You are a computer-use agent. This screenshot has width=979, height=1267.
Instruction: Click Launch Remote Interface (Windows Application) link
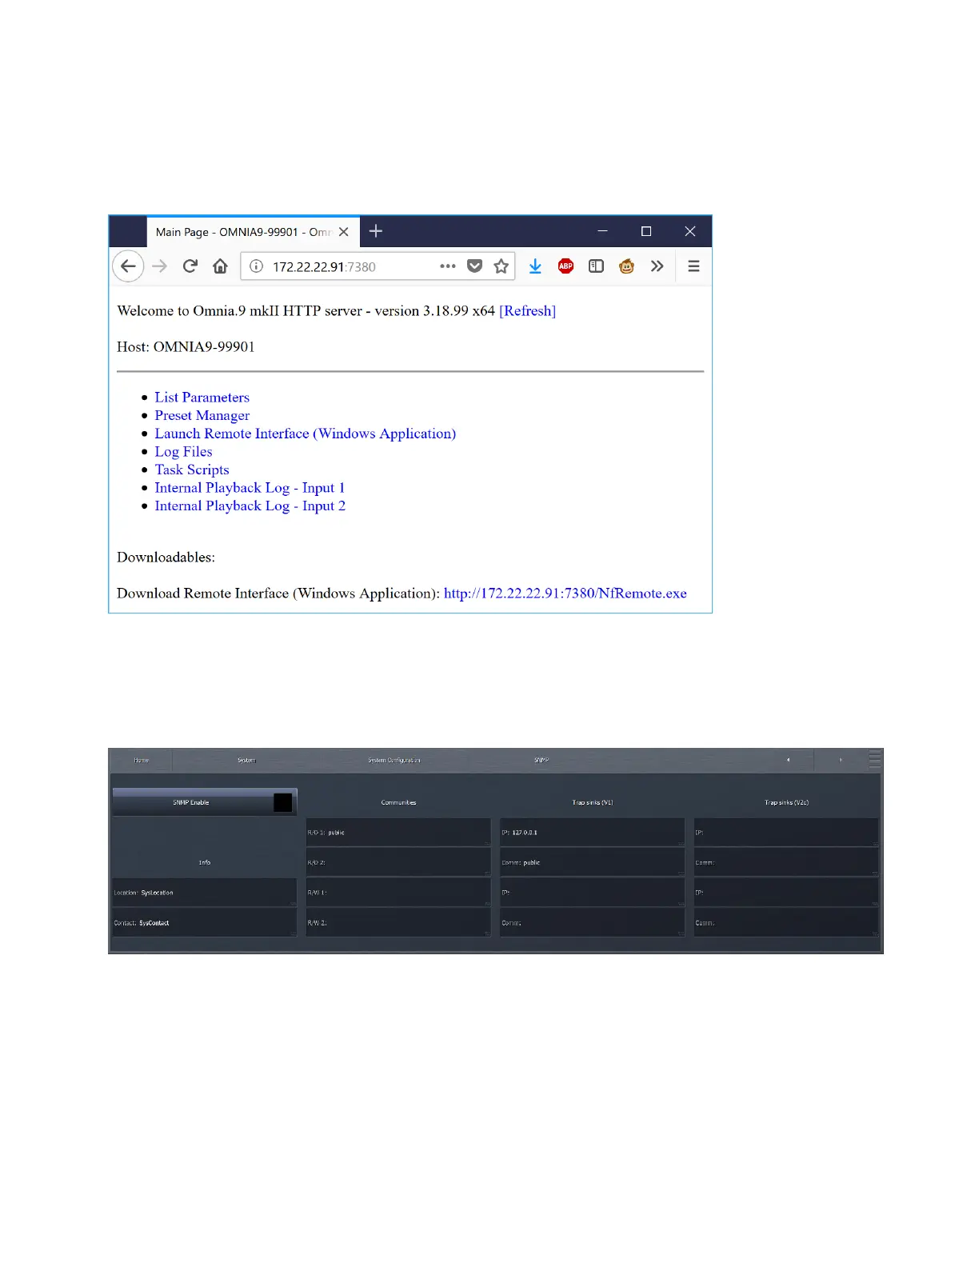pos(305,434)
